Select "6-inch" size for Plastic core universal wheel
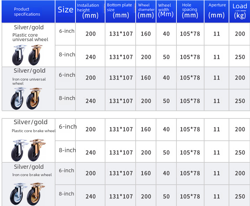This screenshot has width=250, height=206. [x=67, y=31]
